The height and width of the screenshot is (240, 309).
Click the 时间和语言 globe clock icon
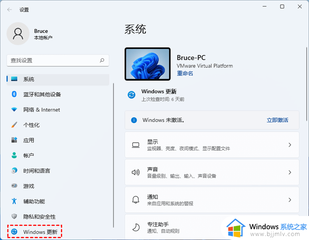(14, 171)
